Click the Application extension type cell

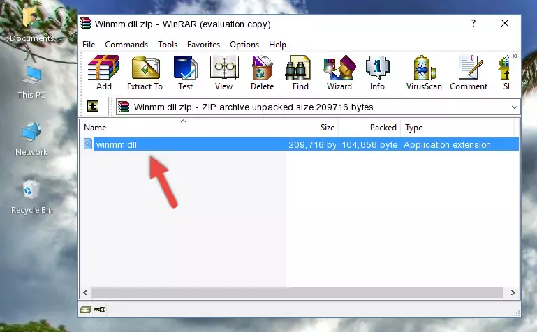click(x=447, y=144)
